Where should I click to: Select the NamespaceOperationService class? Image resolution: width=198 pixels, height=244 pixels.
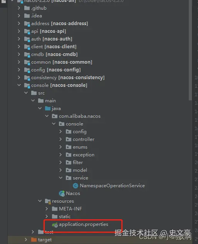[112, 186]
